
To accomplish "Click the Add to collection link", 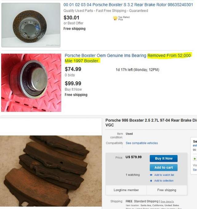I will coord(164,181).
